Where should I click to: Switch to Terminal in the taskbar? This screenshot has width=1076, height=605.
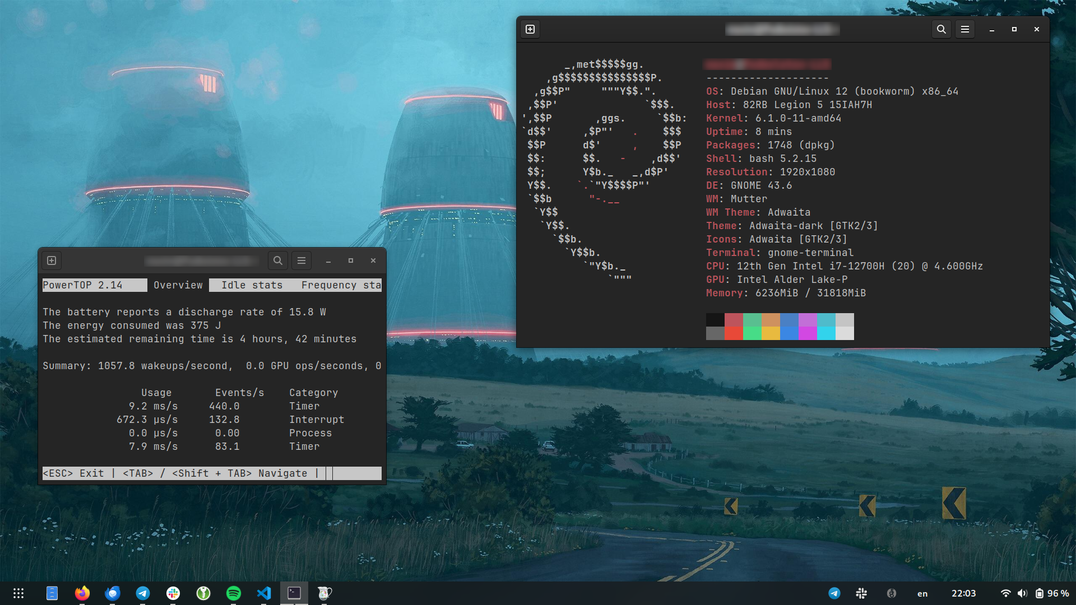point(294,593)
